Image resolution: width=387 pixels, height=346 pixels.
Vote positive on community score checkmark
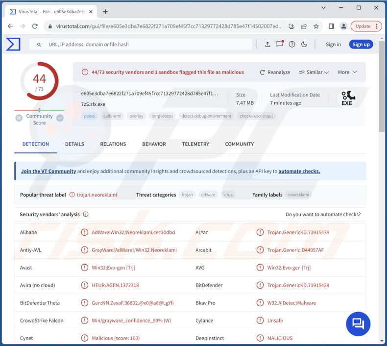tap(60, 118)
